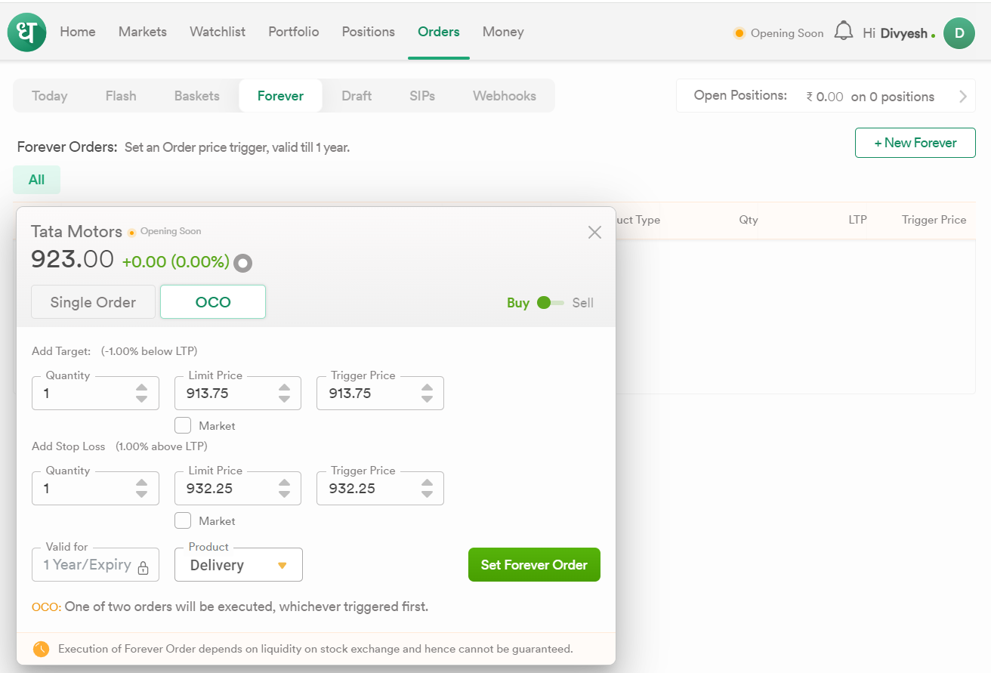Screen dimensions: 991x673
Task: Decrease the Target Quantity with down arrow
Action: (x=141, y=399)
